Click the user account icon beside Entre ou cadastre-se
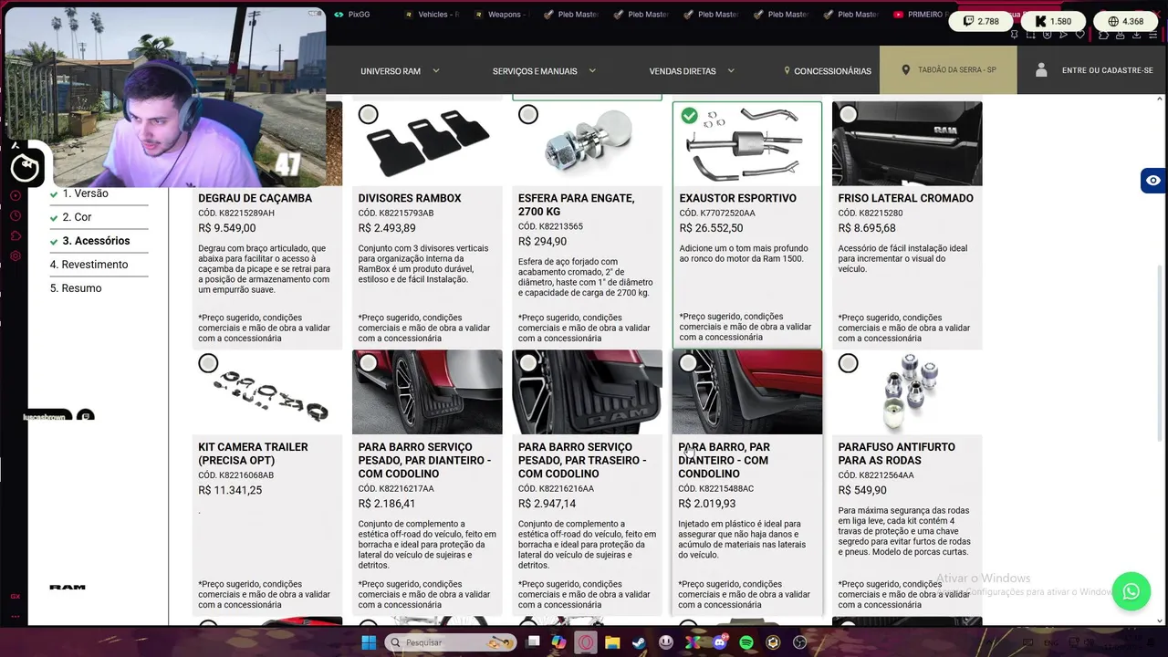The height and width of the screenshot is (657, 1168). (1041, 70)
